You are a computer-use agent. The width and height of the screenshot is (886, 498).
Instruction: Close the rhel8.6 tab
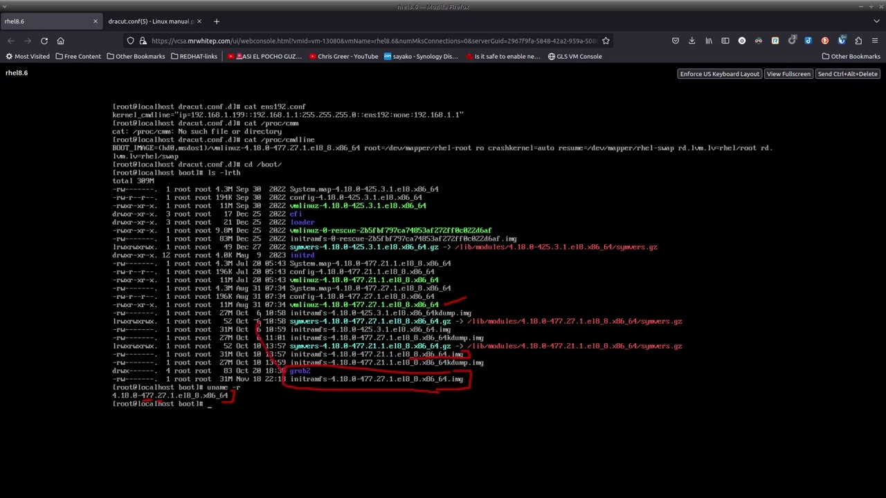click(x=96, y=21)
